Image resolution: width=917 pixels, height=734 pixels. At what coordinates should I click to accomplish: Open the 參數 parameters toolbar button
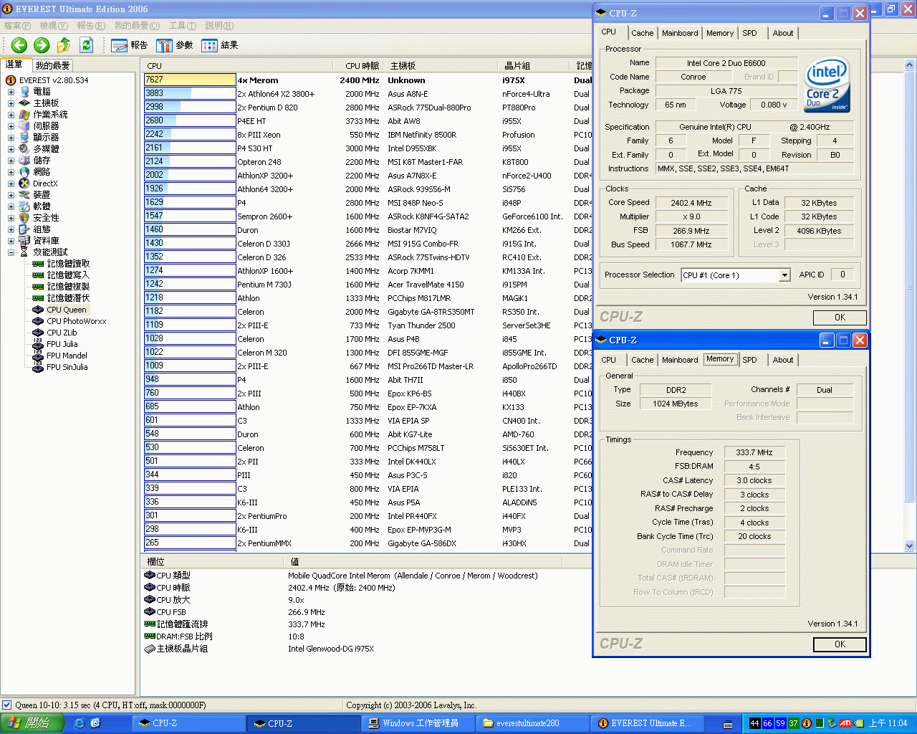click(175, 45)
